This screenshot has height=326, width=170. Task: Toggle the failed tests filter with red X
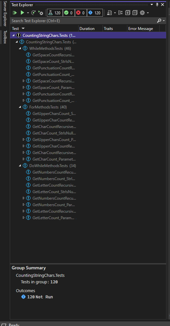[x=80, y=13]
